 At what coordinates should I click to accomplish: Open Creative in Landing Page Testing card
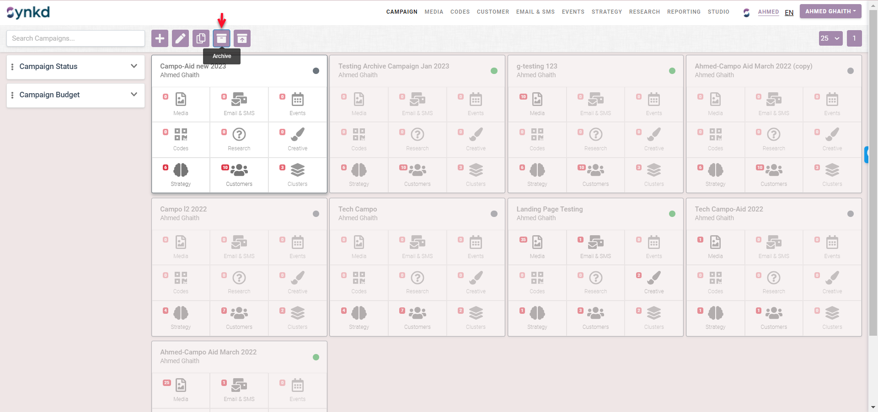tap(654, 282)
